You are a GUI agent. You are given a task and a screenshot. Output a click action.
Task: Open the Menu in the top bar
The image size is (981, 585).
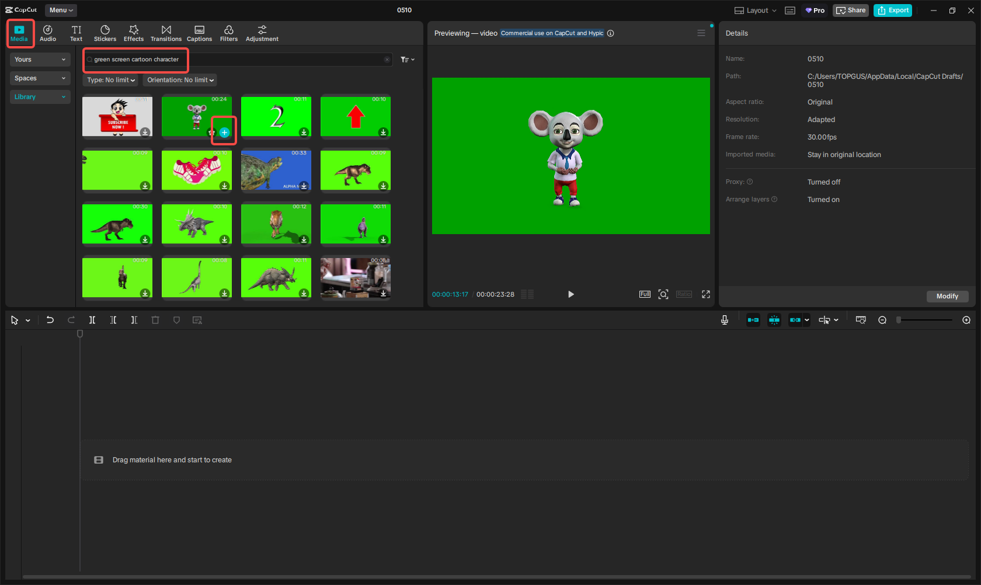point(60,10)
